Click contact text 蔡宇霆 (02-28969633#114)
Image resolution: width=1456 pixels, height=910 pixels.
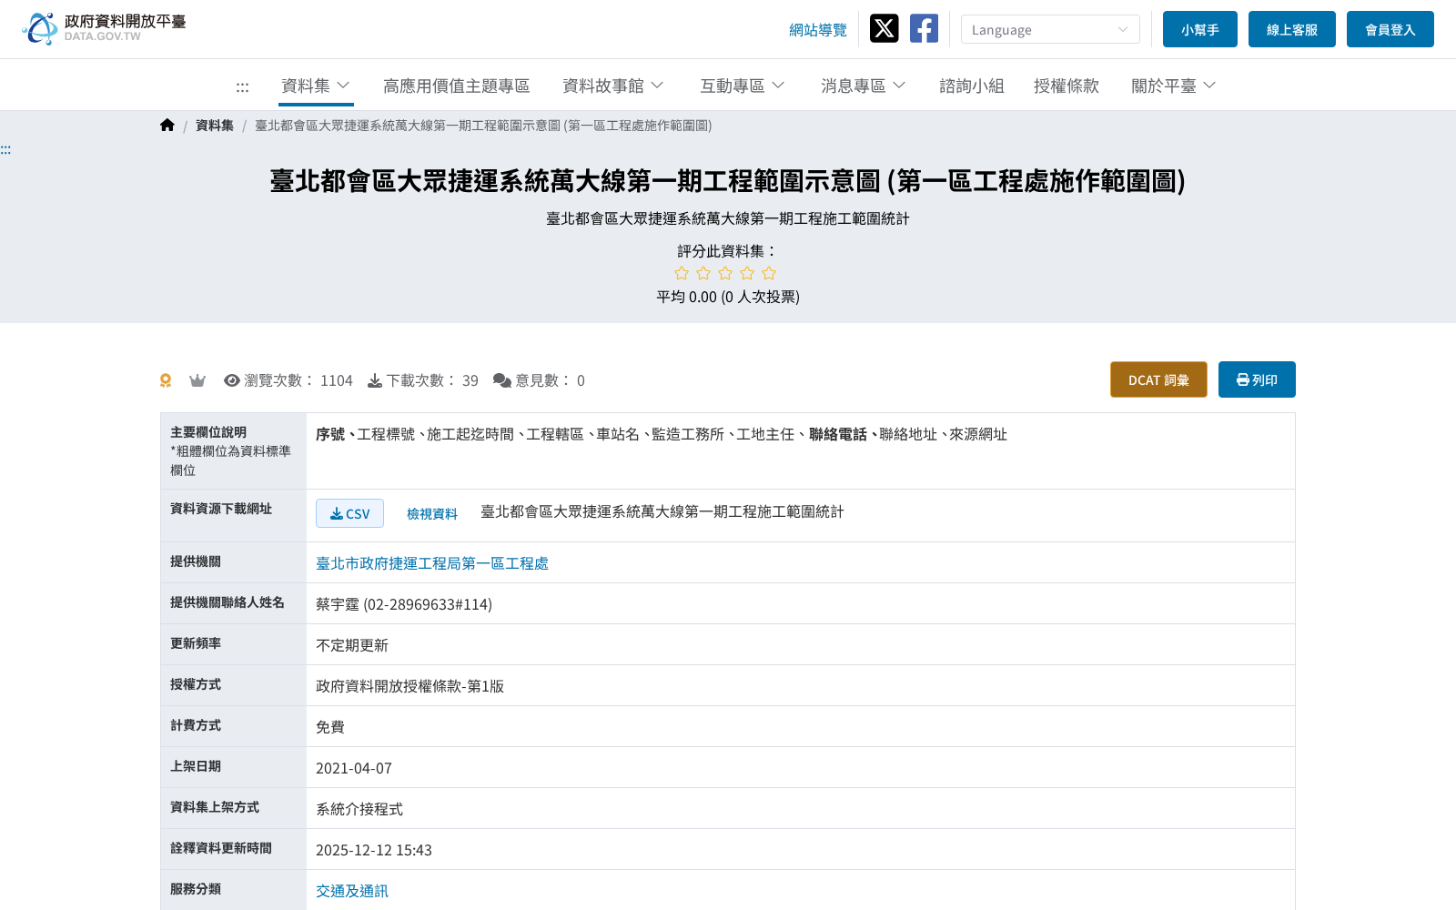[404, 604]
